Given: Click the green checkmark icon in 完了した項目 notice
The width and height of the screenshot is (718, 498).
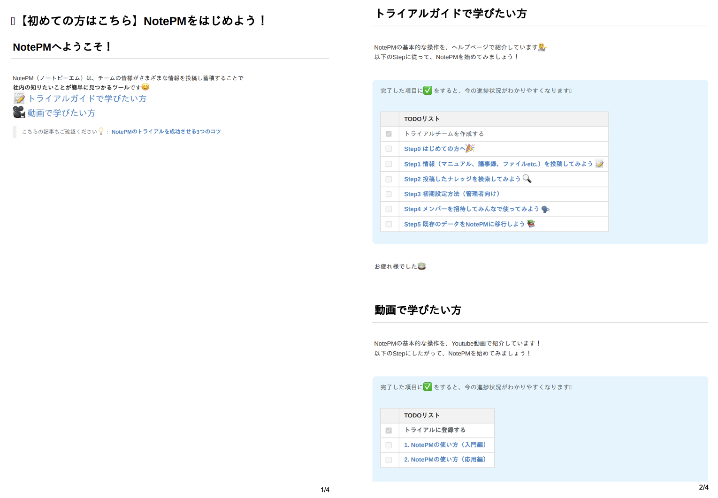Looking at the screenshot, I should click(x=427, y=90).
